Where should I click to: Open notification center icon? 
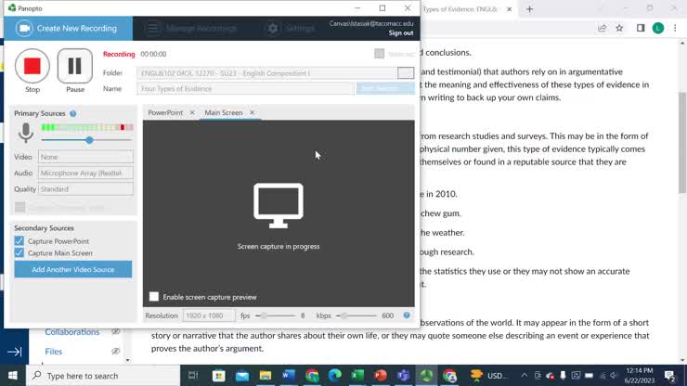[669, 376]
